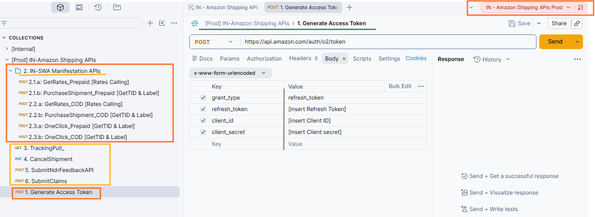Click the History clock icon in the Response pane
The width and height of the screenshot is (595, 217).
pyautogui.click(x=477, y=59)
